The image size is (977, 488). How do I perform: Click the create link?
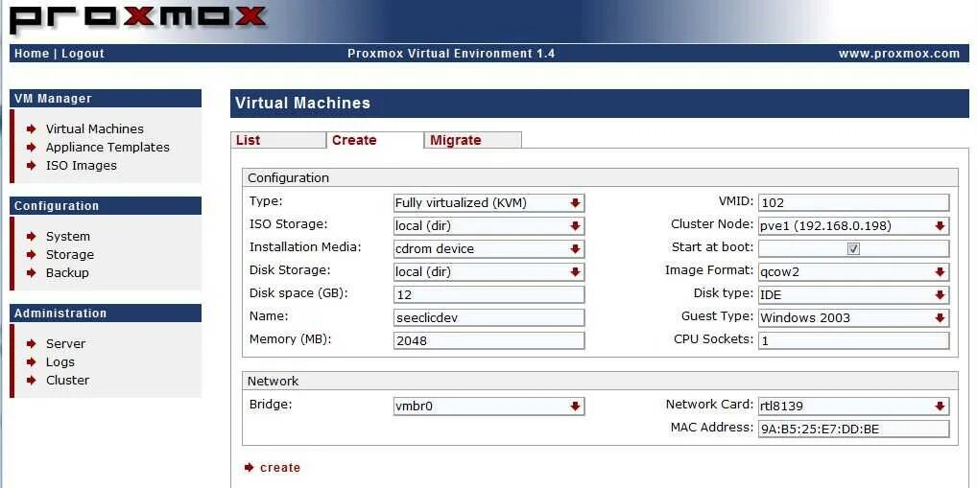(x=280, y=468)
